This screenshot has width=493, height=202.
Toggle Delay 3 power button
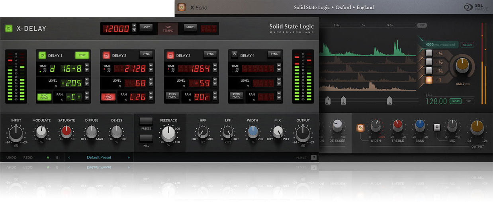click(171, 55)
